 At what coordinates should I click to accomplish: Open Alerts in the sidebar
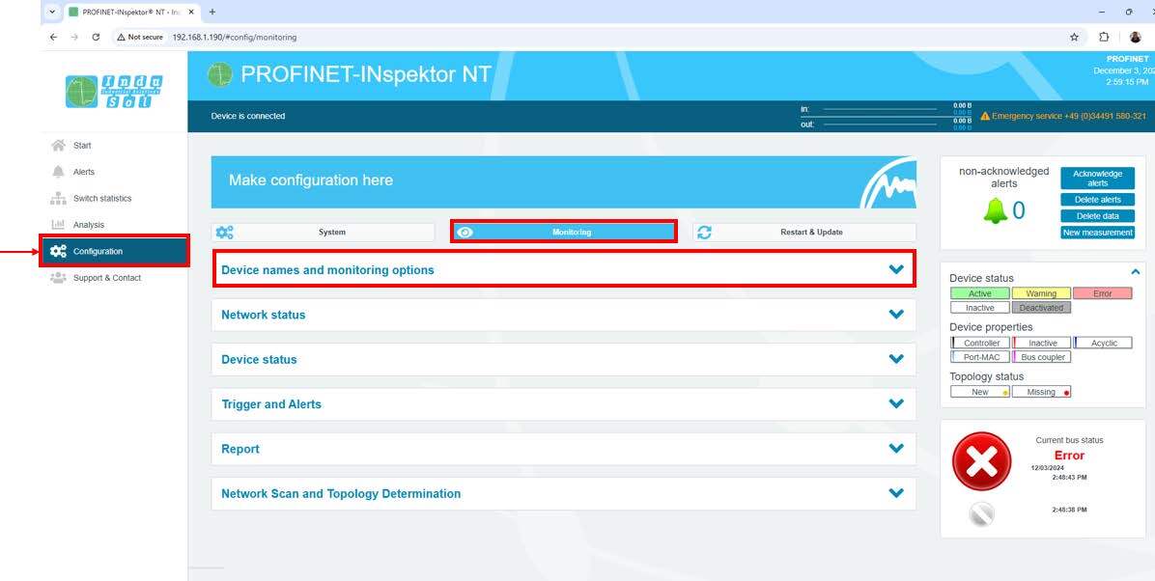[84, 172]
